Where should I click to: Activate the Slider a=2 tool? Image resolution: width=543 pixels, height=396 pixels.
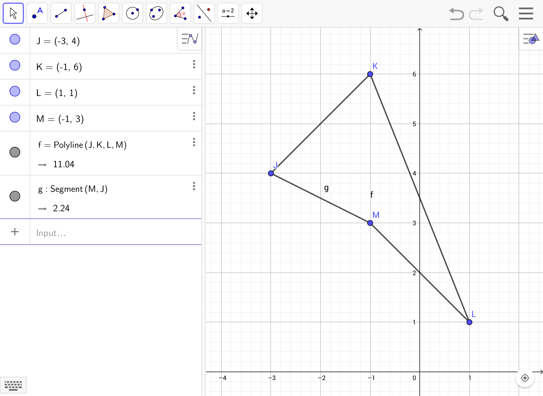tap(228, 14)
